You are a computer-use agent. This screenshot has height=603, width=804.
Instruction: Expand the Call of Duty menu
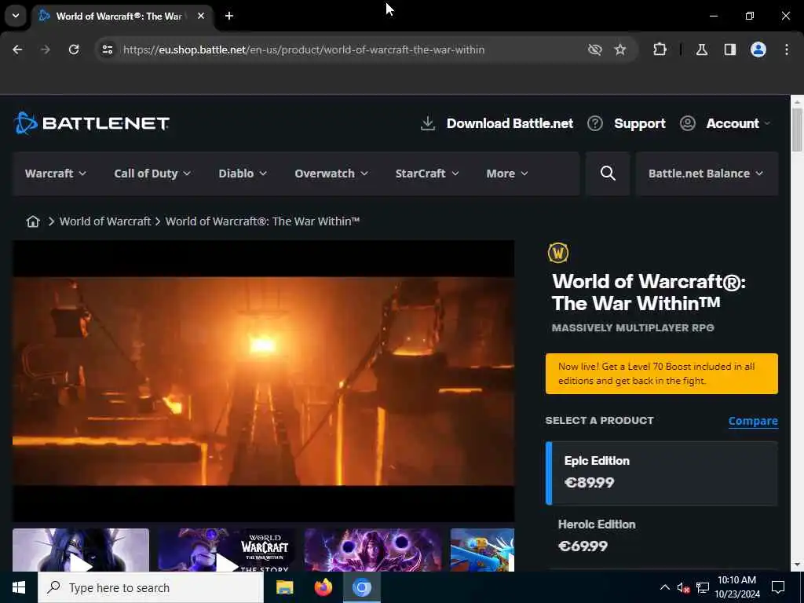pos(152,174)
